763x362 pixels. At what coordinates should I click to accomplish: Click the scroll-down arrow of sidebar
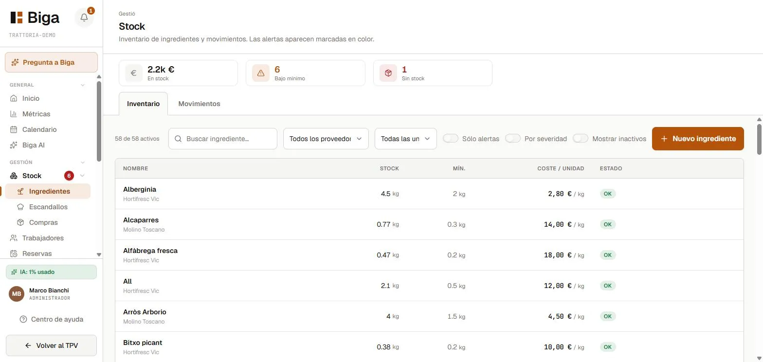[99, 254]
